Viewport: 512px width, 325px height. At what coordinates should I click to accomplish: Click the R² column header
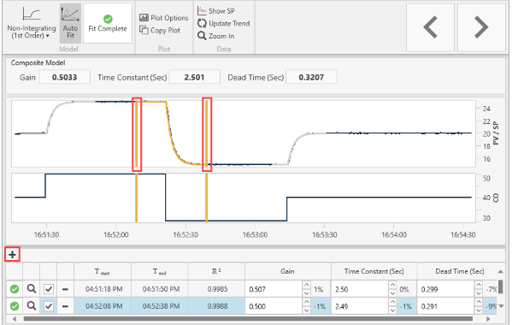pyautogui.click(x=216, y=271)
